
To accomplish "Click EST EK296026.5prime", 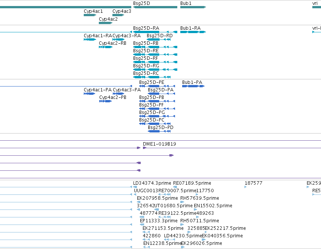I will (x=202, y=244).
